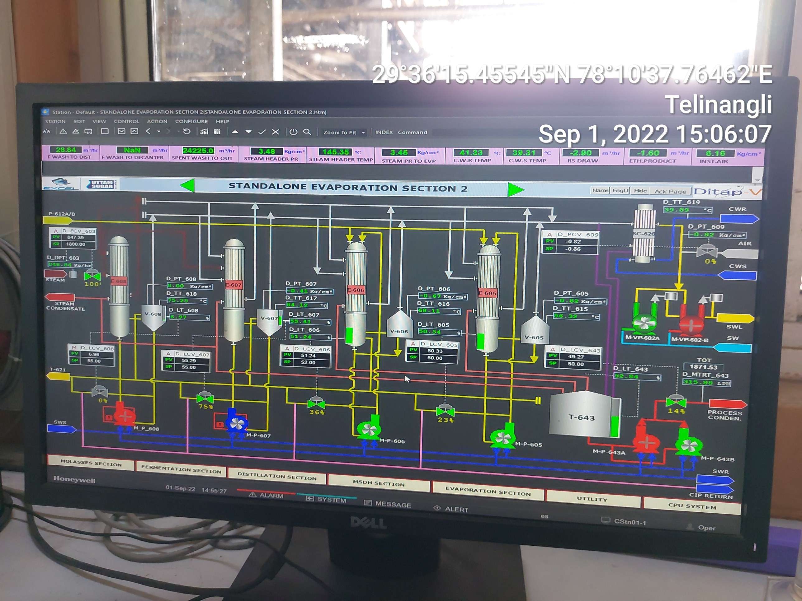
Task: Click the magnifier search toolbar icon
Action: click(x=307, y=132)
